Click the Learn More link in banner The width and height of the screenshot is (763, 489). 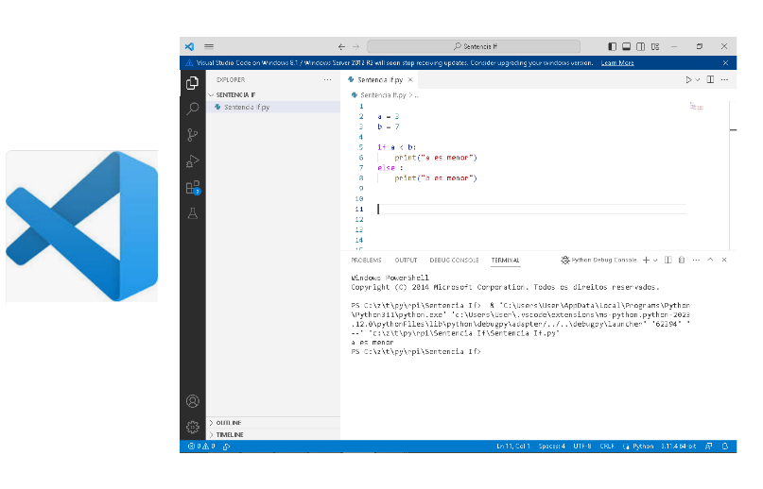[x=617, y=63]
